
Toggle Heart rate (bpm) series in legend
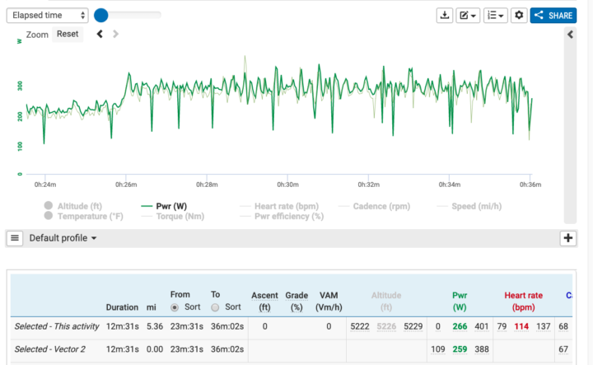283,206
